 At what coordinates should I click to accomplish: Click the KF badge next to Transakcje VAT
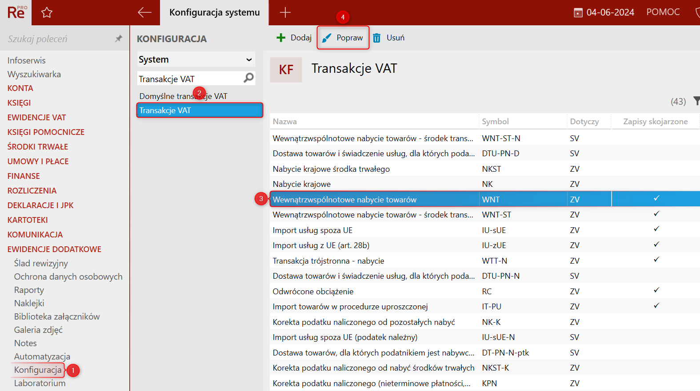pos(286,70)
